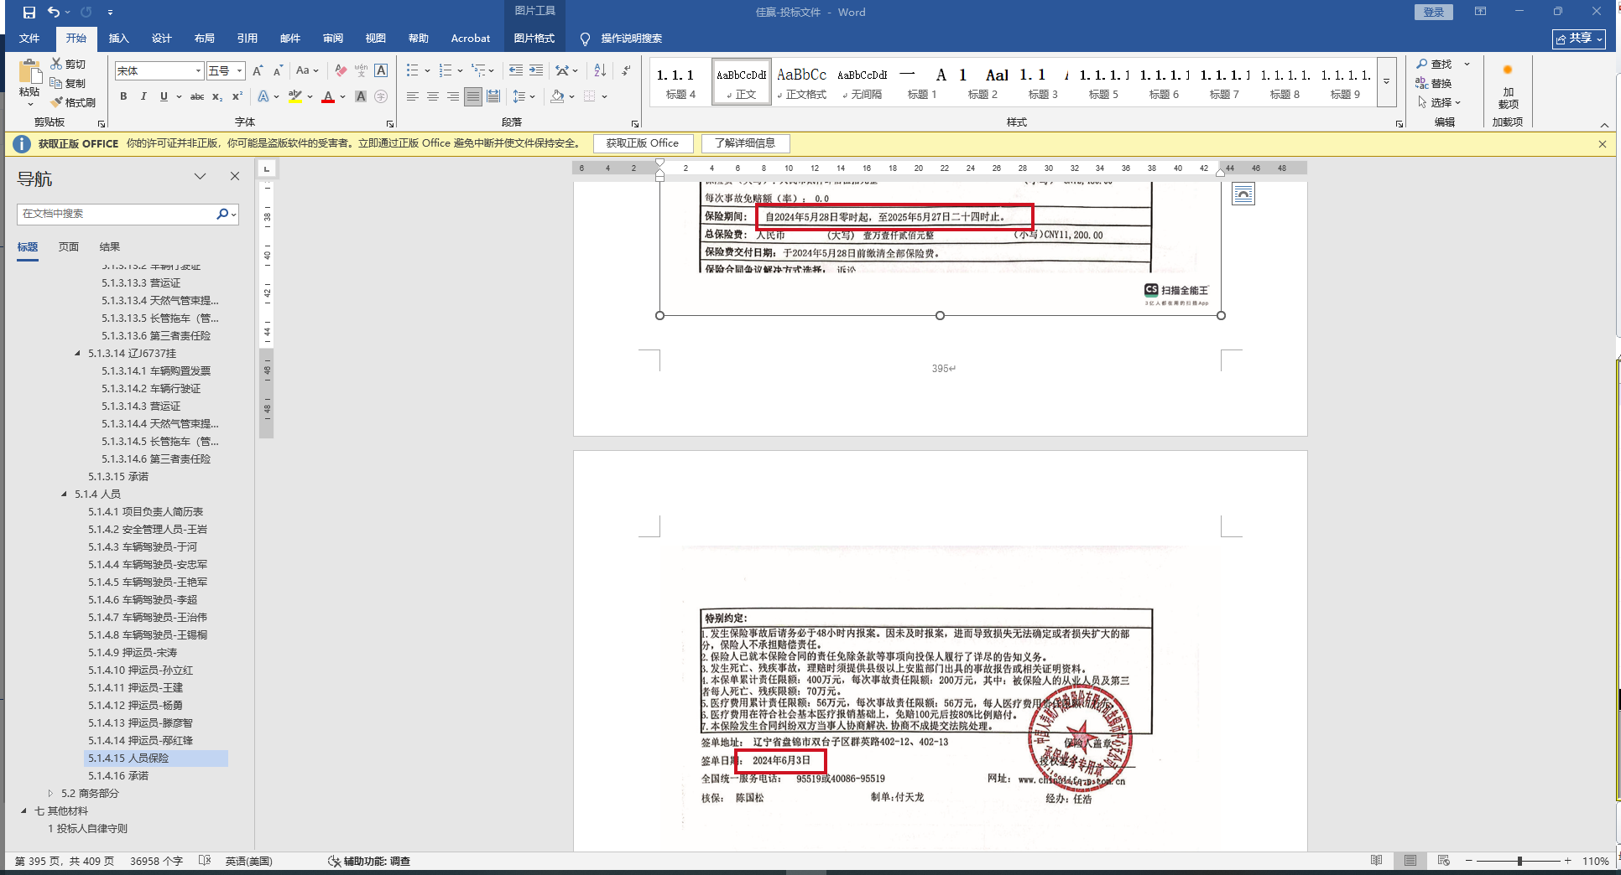Click the zoom out minus in the status bar

pos(1468,861)
